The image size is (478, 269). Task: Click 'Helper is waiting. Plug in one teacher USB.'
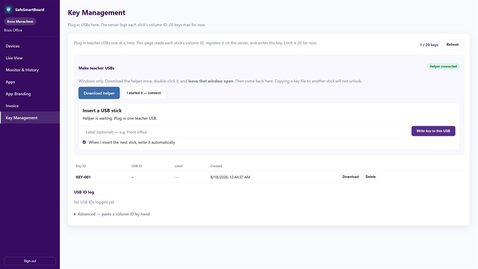click(x=120, y=118)
